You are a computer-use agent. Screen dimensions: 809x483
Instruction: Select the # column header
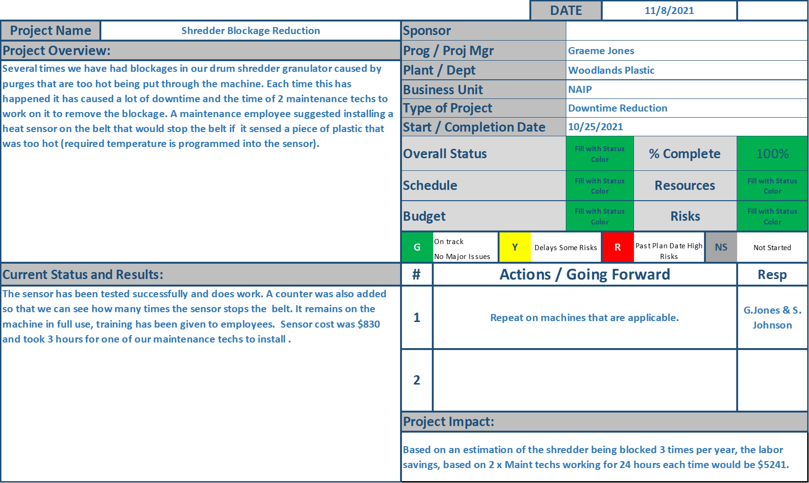pyautogui.click(x=417, y=274)
